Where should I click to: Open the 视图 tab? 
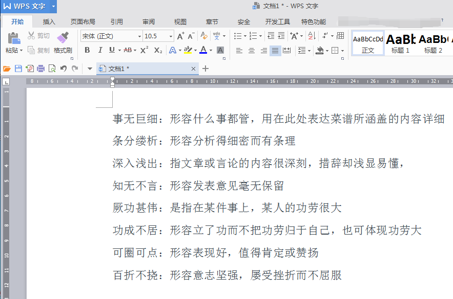click(x=180, y=21)
